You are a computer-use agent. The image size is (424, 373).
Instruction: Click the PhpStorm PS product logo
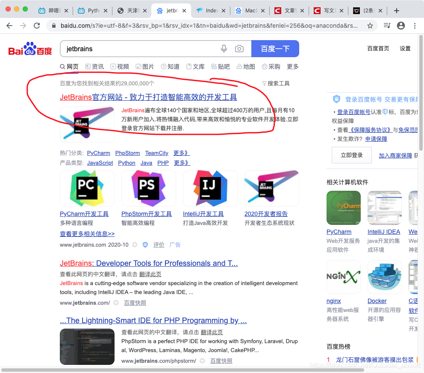click(148, 188)
